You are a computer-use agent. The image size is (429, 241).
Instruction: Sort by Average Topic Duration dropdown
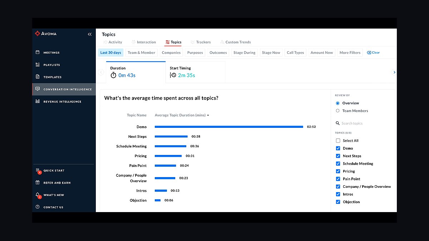pyautogui.click(x=182, y=115)
